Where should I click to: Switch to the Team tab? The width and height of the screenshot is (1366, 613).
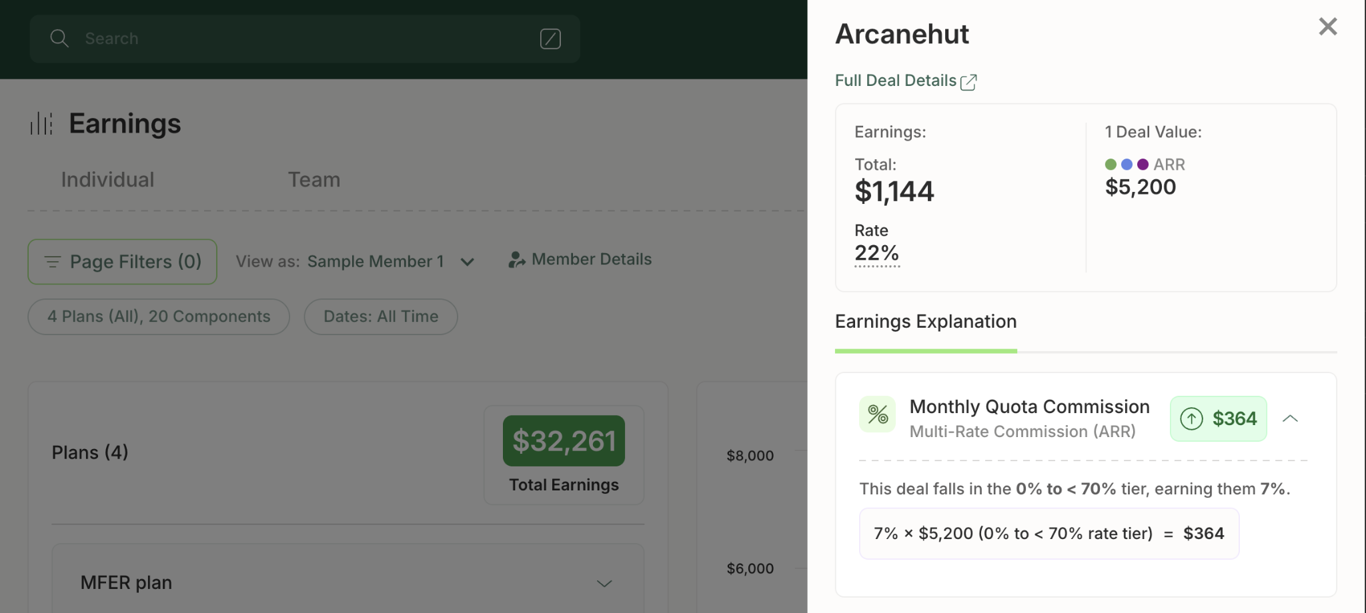tap(314, 180)
